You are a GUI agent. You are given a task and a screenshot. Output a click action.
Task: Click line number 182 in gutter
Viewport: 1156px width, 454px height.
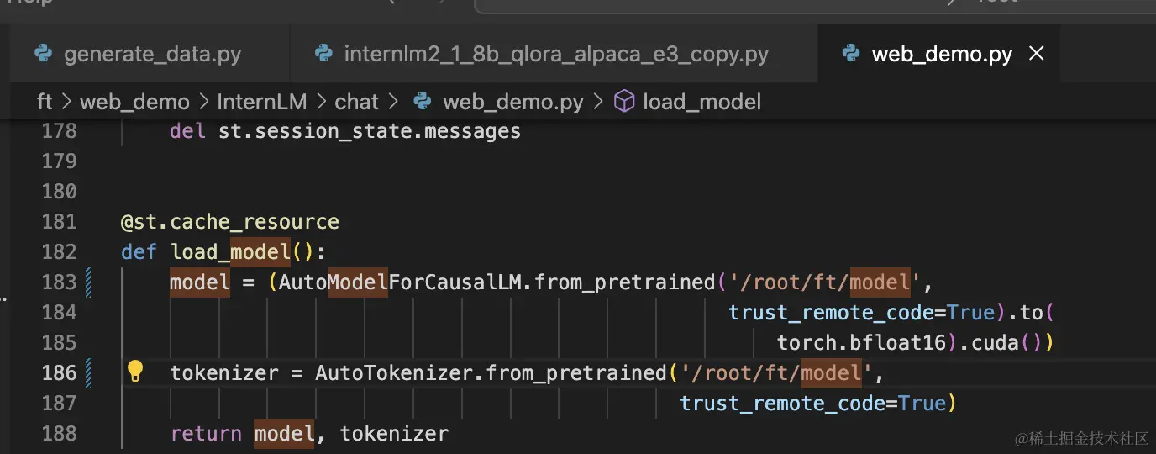59,251
